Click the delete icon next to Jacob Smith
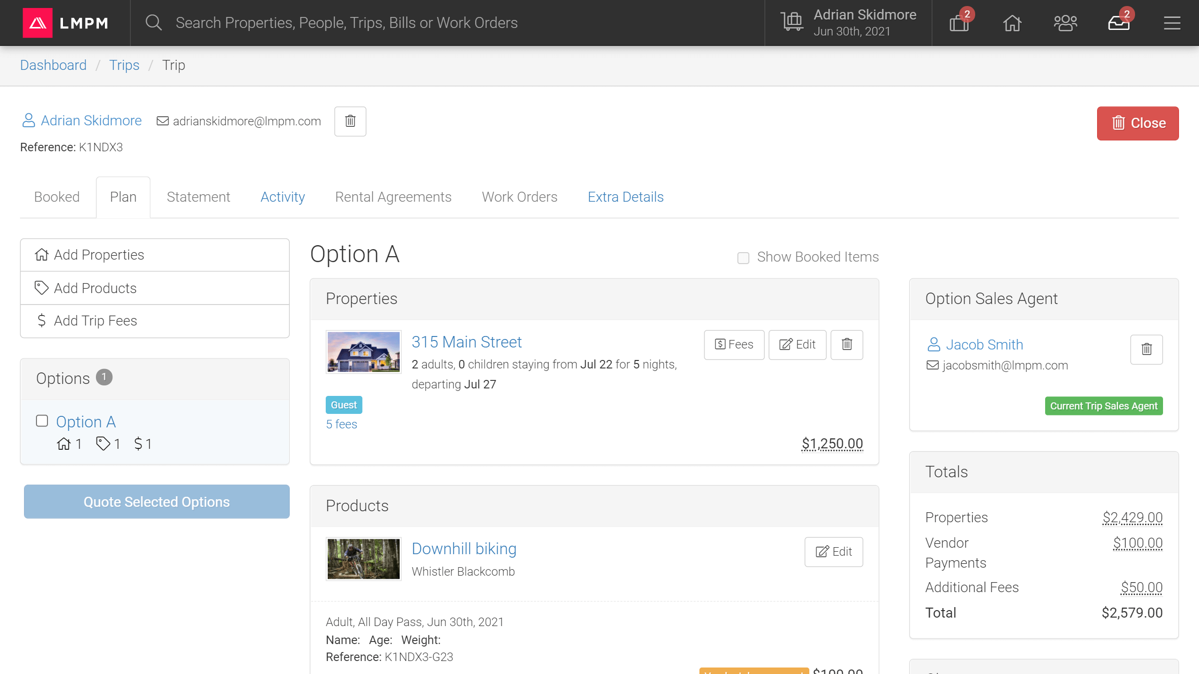1199x674 pixels. click(1147, 349)
